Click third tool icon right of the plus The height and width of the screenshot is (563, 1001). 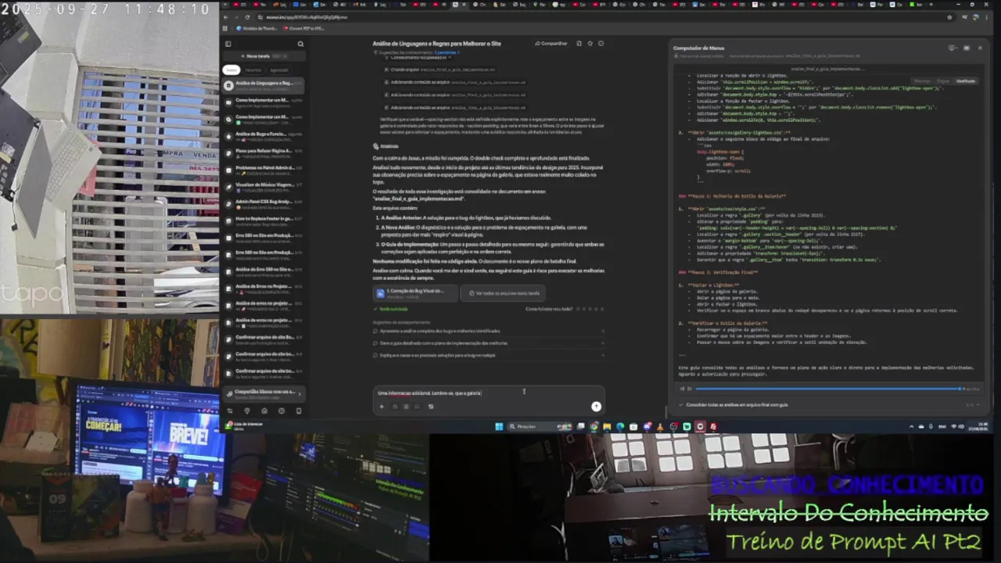[417, 407]
